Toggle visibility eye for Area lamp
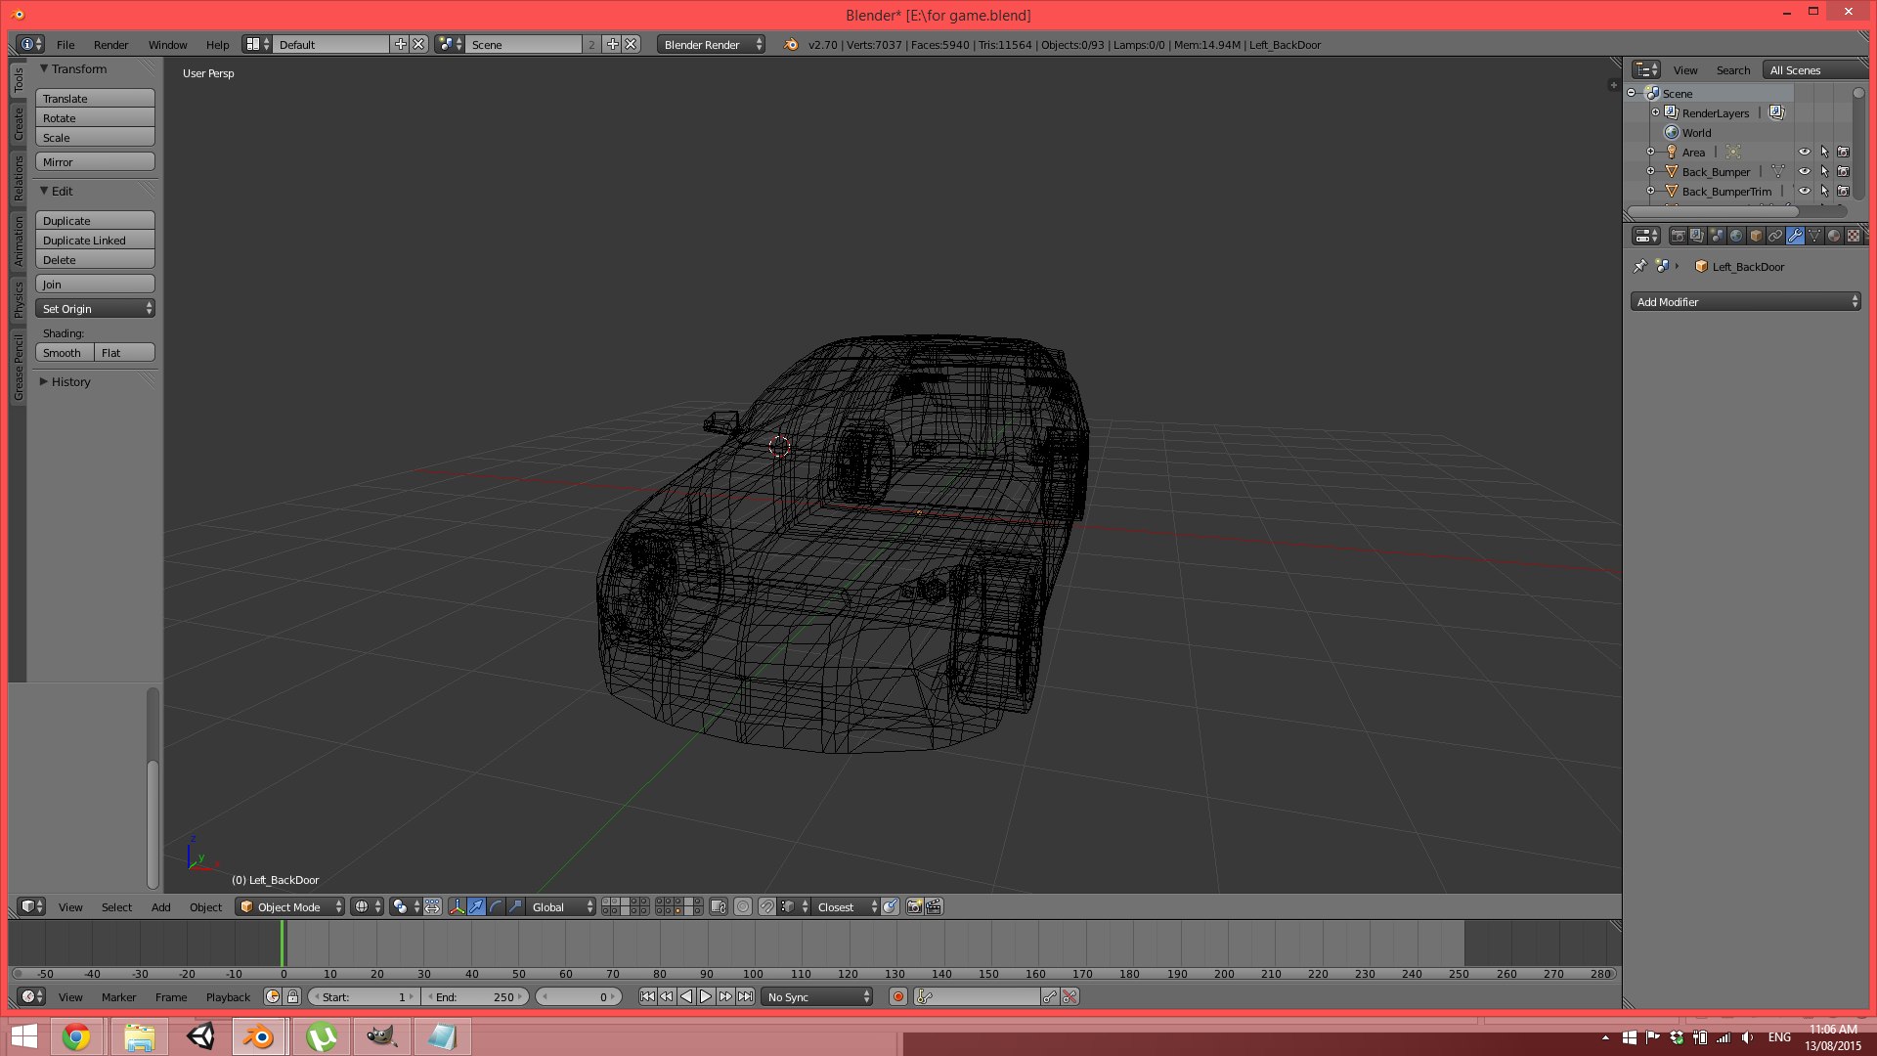Image resolution: width=1877 pixels, height=1056 pixels. click(1805, 152)
